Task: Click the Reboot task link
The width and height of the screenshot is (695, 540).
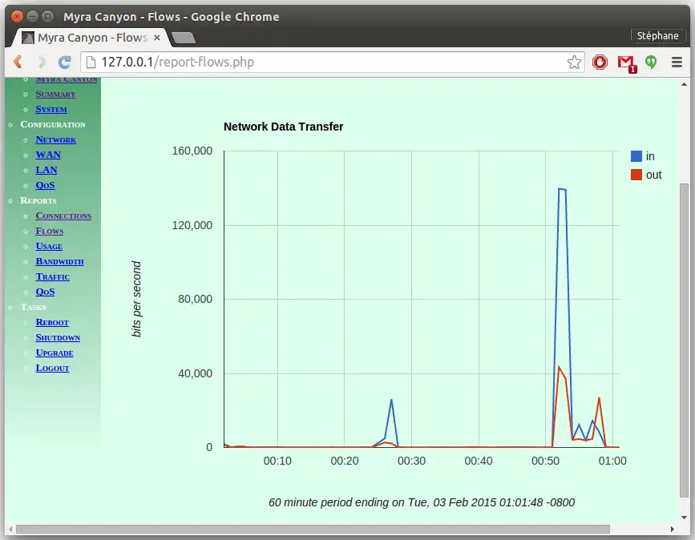Action: [x=52, y=323]
